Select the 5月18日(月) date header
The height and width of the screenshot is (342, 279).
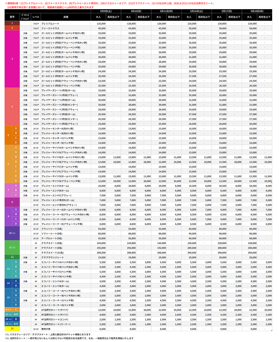coord(257,11)
